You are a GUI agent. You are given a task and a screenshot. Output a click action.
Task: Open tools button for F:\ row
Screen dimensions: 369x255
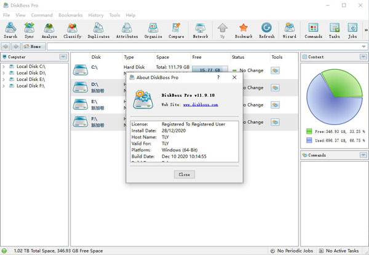tap(275, 122)
